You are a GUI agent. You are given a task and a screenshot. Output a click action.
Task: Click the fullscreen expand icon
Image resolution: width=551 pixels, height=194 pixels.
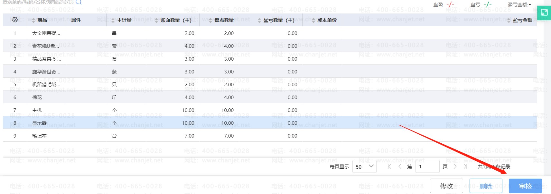544,13
